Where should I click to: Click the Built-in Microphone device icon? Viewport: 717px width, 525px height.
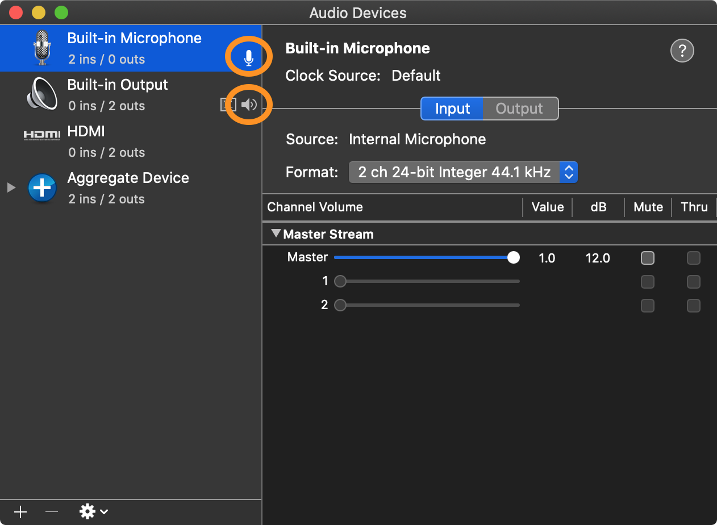41,48
